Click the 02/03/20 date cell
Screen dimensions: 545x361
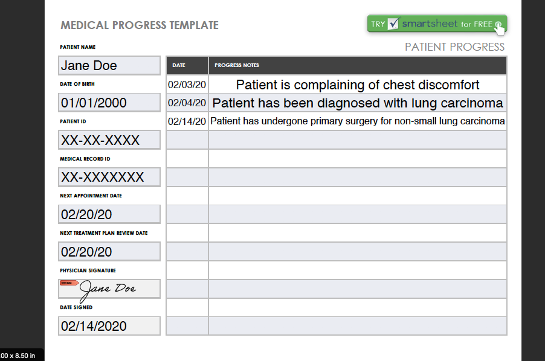coord(187,85)
